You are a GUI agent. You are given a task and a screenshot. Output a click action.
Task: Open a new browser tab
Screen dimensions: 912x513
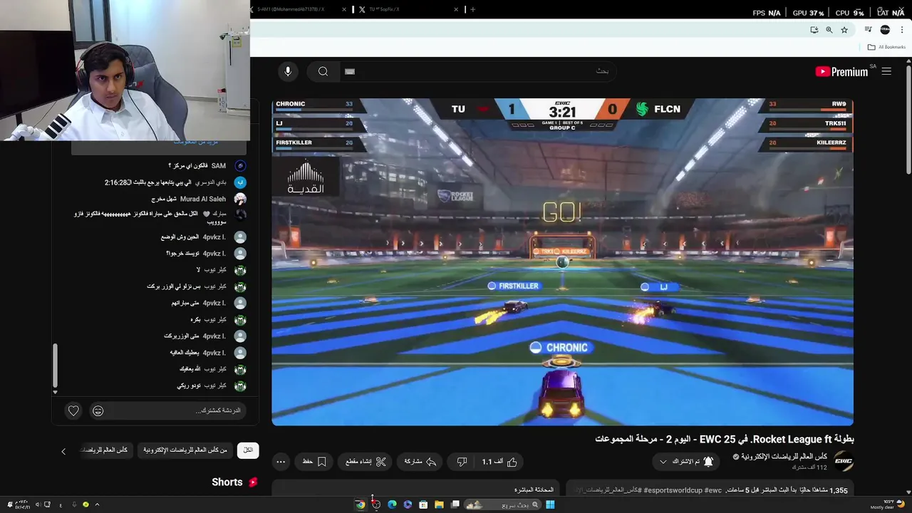coord(472,9)
